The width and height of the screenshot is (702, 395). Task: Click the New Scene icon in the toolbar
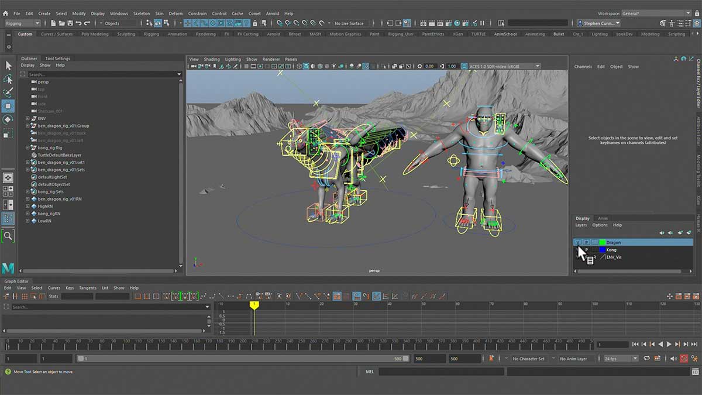click(x=54, y=22)
